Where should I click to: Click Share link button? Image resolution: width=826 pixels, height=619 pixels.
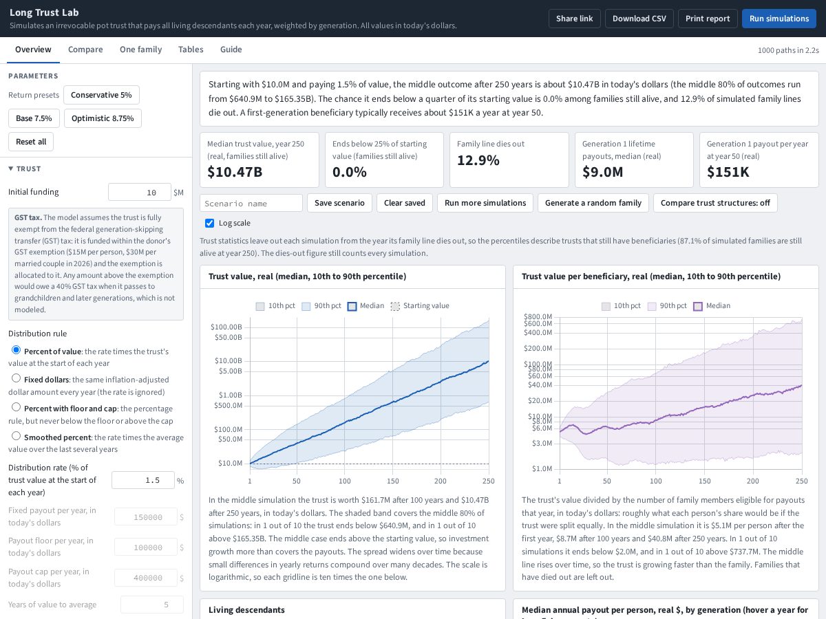coord(575,19)
